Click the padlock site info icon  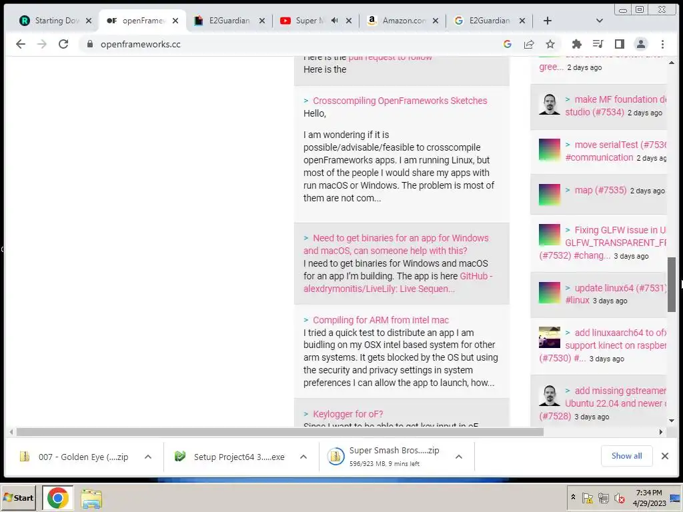tap(90, 44)
